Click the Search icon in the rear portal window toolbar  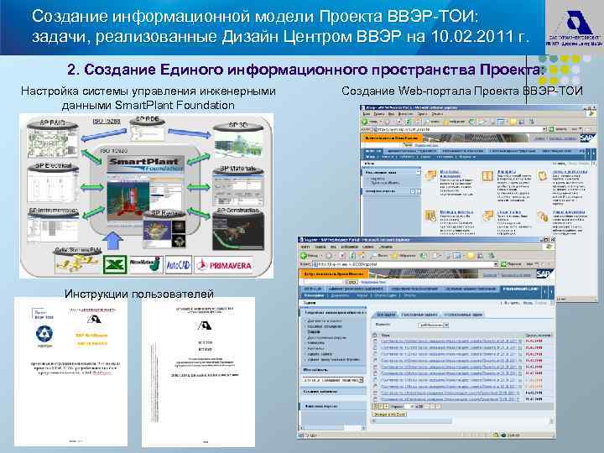click(427, 122)
